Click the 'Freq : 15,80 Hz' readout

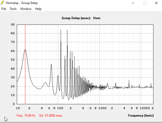coord(26,115)
